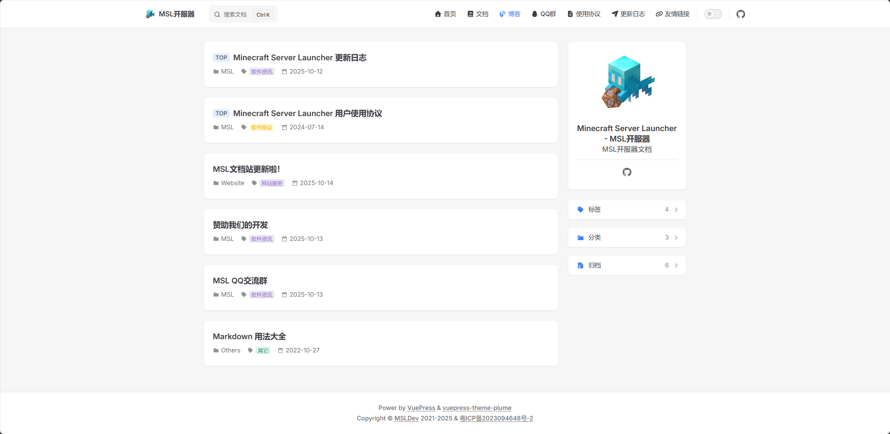Toggle the light/dark theme switch

pyautogui.click(x=713, y=14)
